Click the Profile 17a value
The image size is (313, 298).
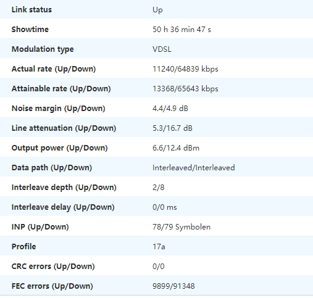coord(159,247)
